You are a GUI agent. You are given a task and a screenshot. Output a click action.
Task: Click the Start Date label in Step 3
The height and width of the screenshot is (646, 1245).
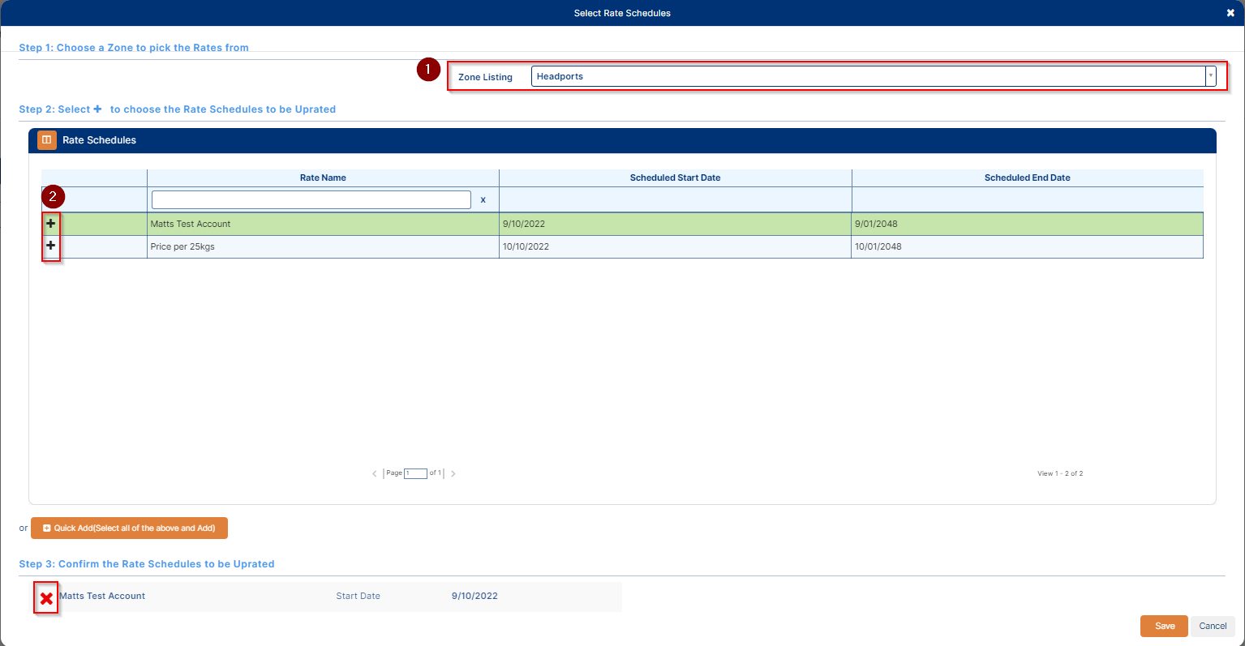click(x=358, y=596)
